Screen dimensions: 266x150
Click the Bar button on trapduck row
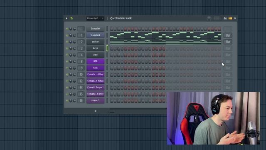[x=228, y=35]
